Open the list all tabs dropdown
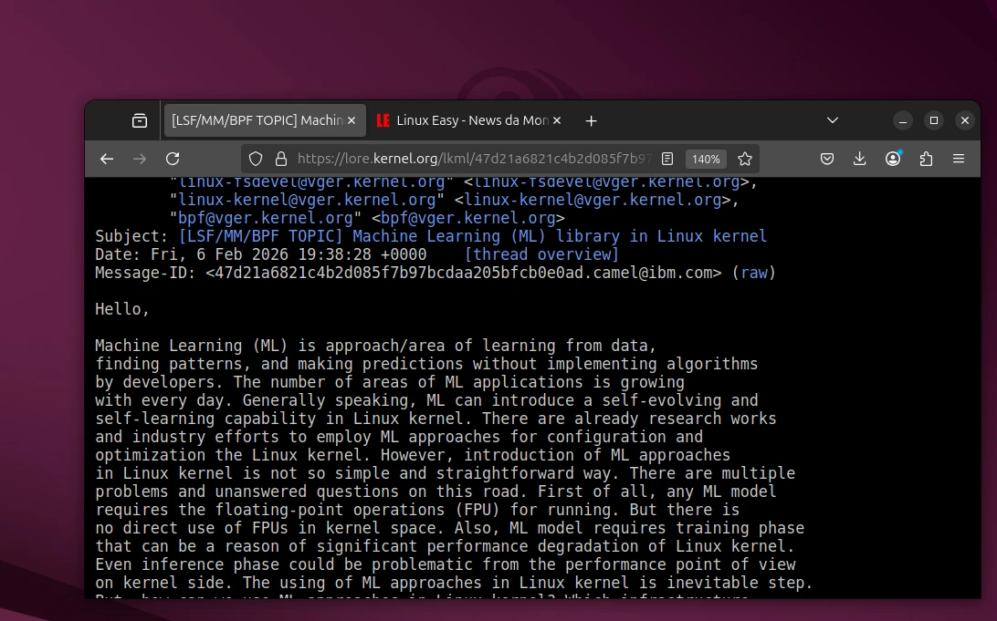 pyautogui.click(x=832, y=119)
